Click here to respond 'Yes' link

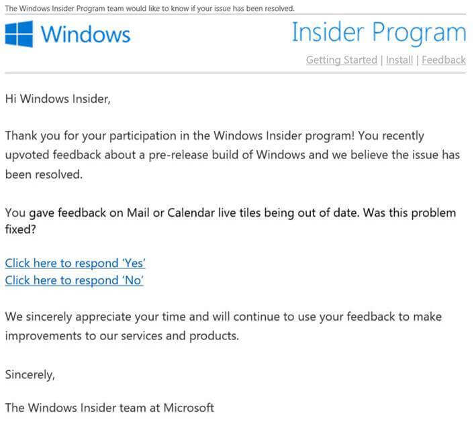click(x=75, y=264)
